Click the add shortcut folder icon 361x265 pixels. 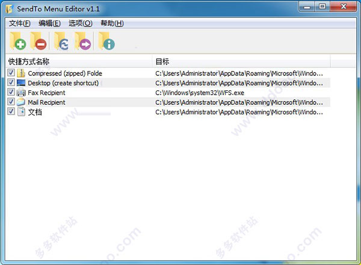coord(17,41)
